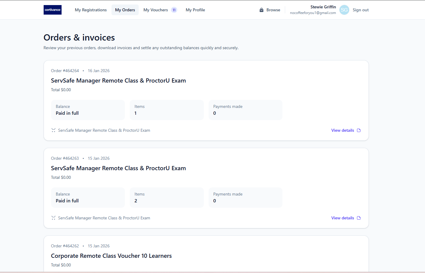Screen dimensions: 425x273
Task: Click order #464264 title heading
Action: tap(118, 80)
